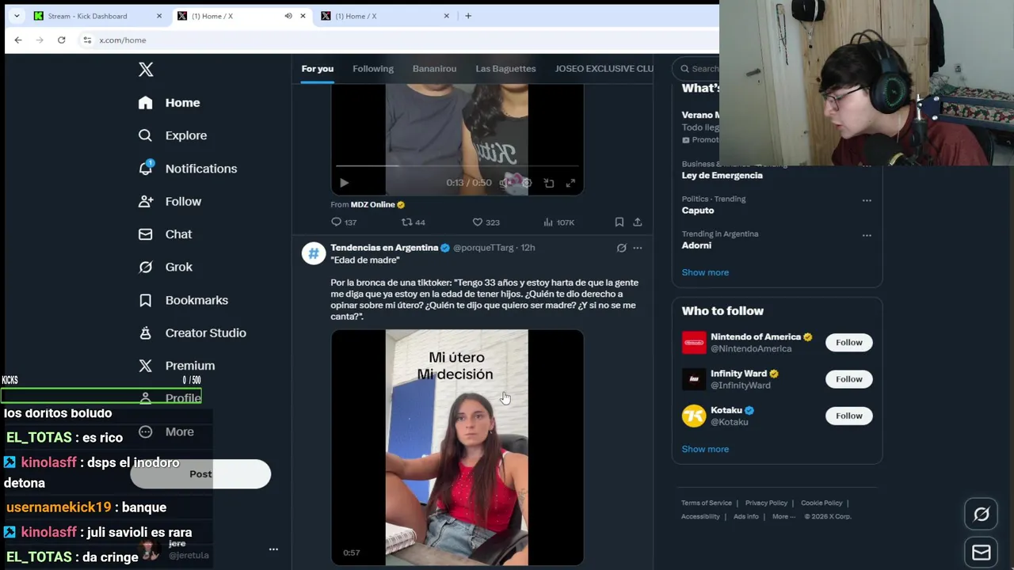Repost the MDZ Online post
1014x570 pixels.
point(414,222)
